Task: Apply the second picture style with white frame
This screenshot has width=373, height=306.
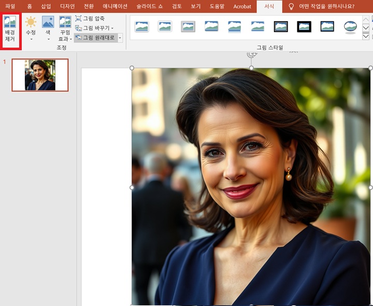Action: pos(165,26)
